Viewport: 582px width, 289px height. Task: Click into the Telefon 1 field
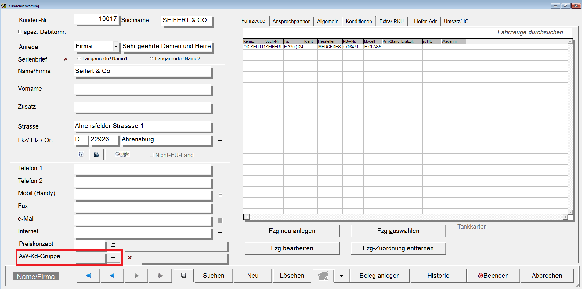(143, 170)
